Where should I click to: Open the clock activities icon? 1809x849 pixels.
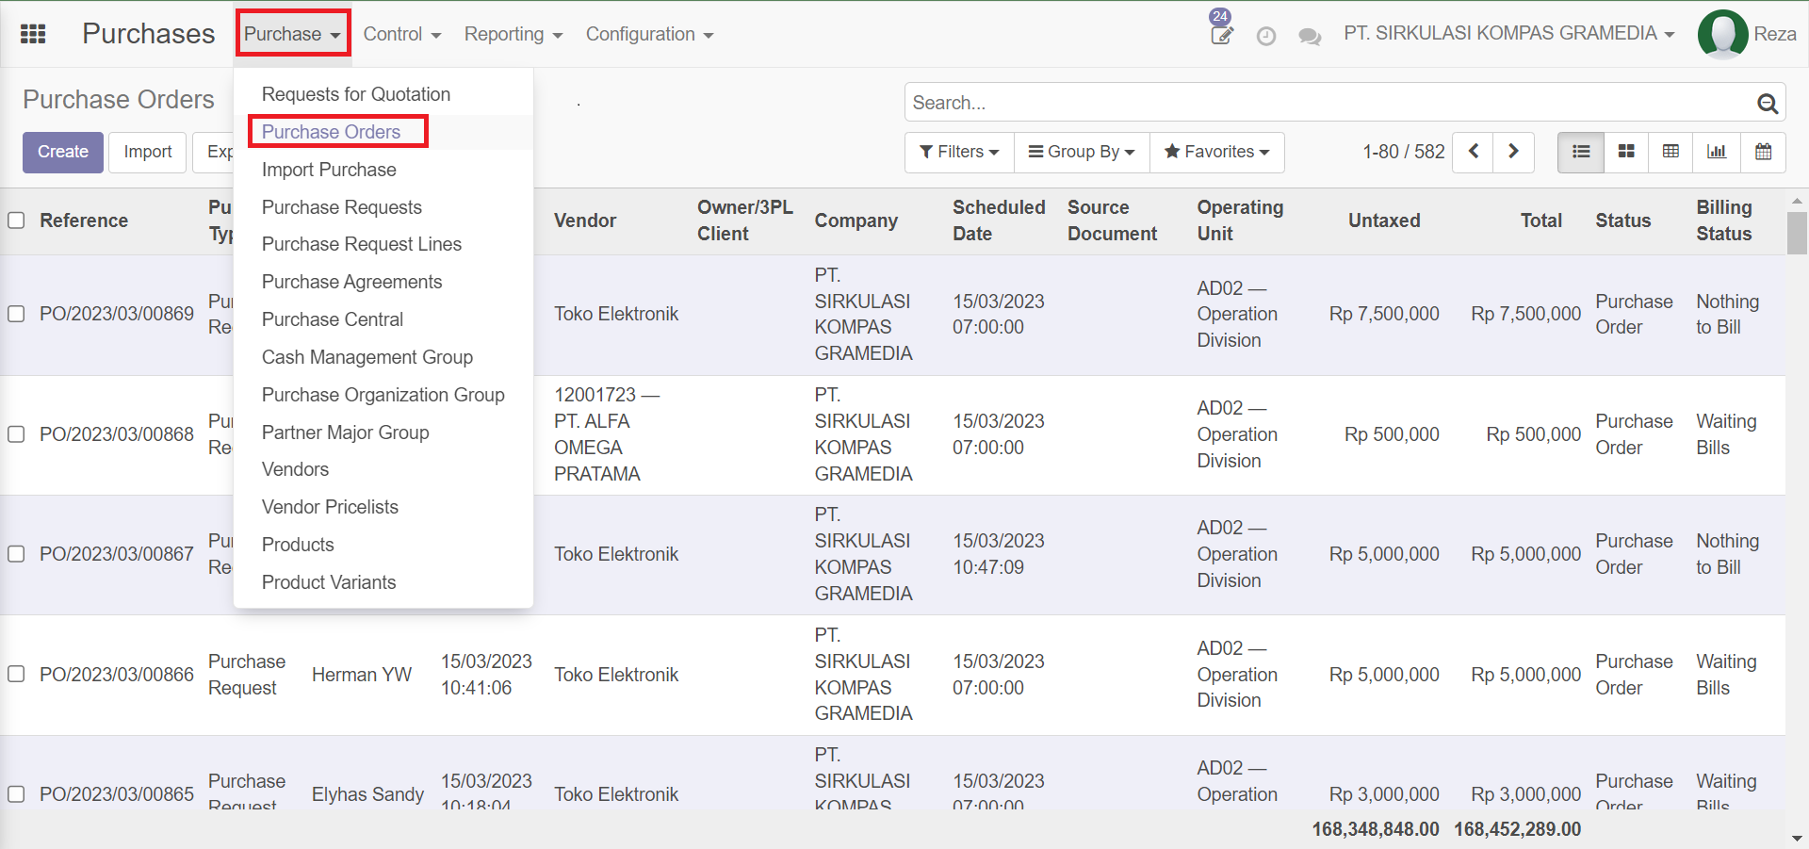pyautogui.click(x=1266, y=36)
